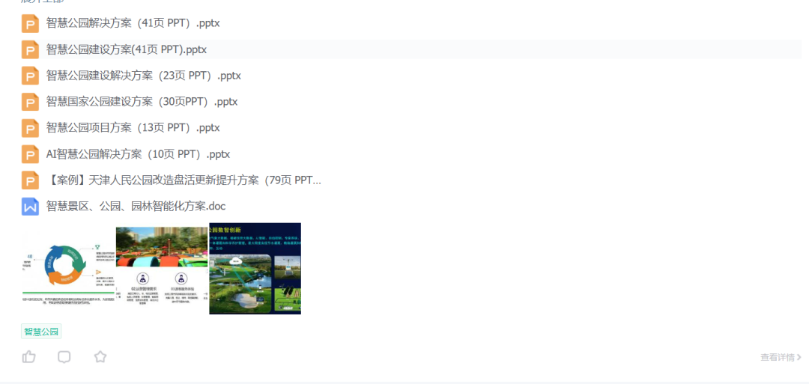The image size is (809, 384).
Task: Click PPT icon beside AI智慧公园解决方案
Action: coord(30,154)
